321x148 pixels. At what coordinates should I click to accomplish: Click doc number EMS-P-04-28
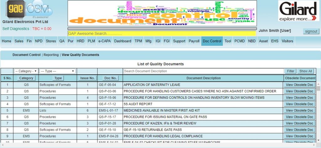108,136
